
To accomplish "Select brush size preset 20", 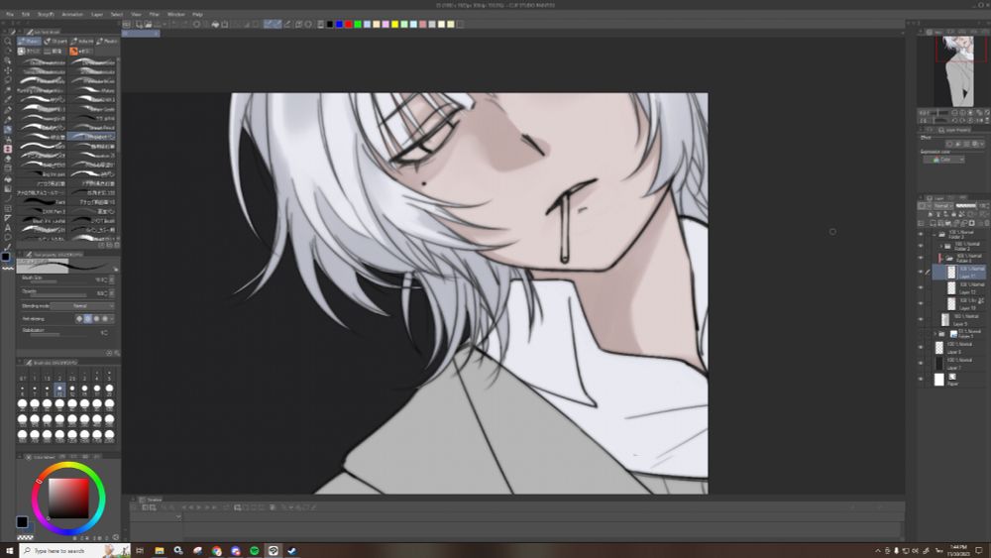I will pyautogui.click(x=109, y=390).
